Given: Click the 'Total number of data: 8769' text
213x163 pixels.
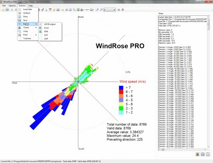Looking at the screenshot, I should (127, 124).
